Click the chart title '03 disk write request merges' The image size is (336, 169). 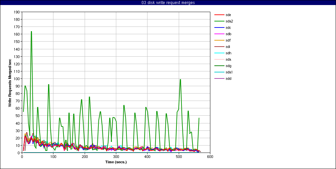tap(168, 3)
